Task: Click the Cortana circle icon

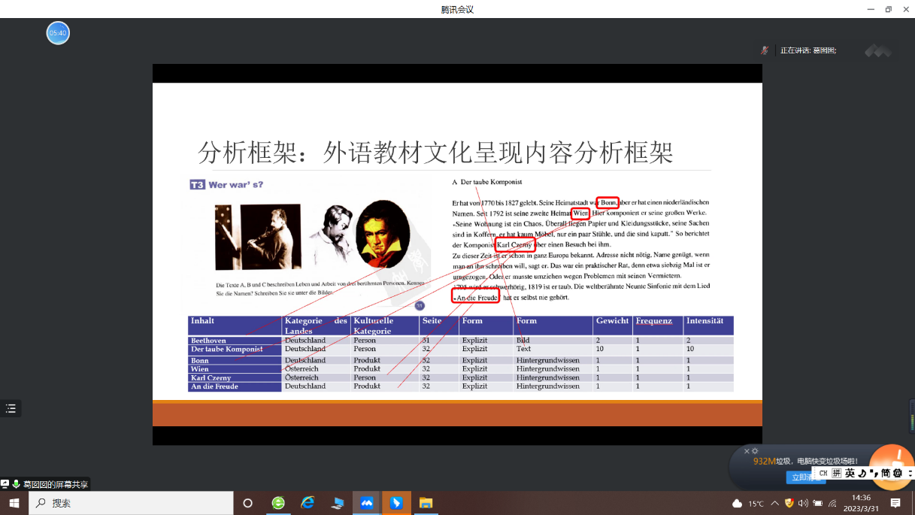Action: coord(247,503)
